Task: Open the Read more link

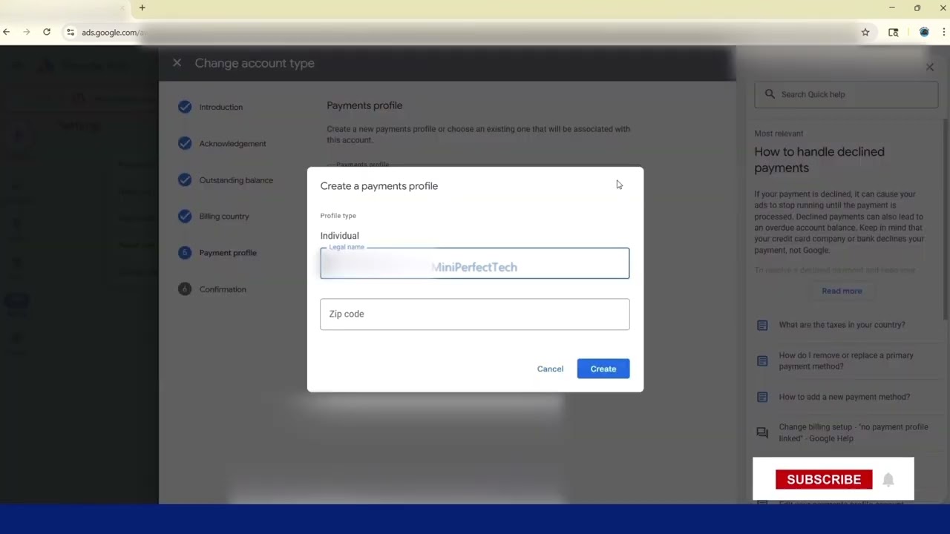Action: [x=842, y=291]
